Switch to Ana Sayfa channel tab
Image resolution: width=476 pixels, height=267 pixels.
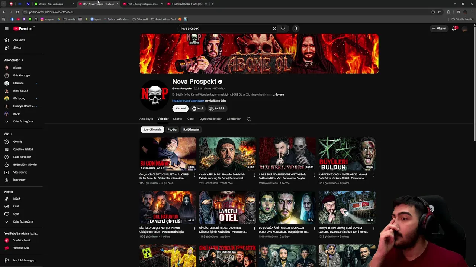point(146,119)
